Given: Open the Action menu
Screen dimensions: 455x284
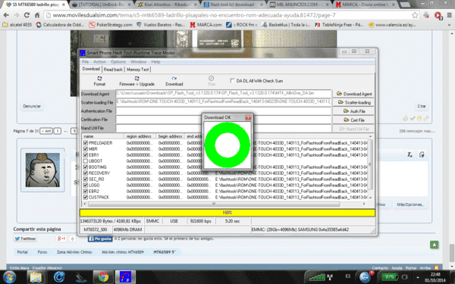Looking at the screenshot, I should point(99,62).
